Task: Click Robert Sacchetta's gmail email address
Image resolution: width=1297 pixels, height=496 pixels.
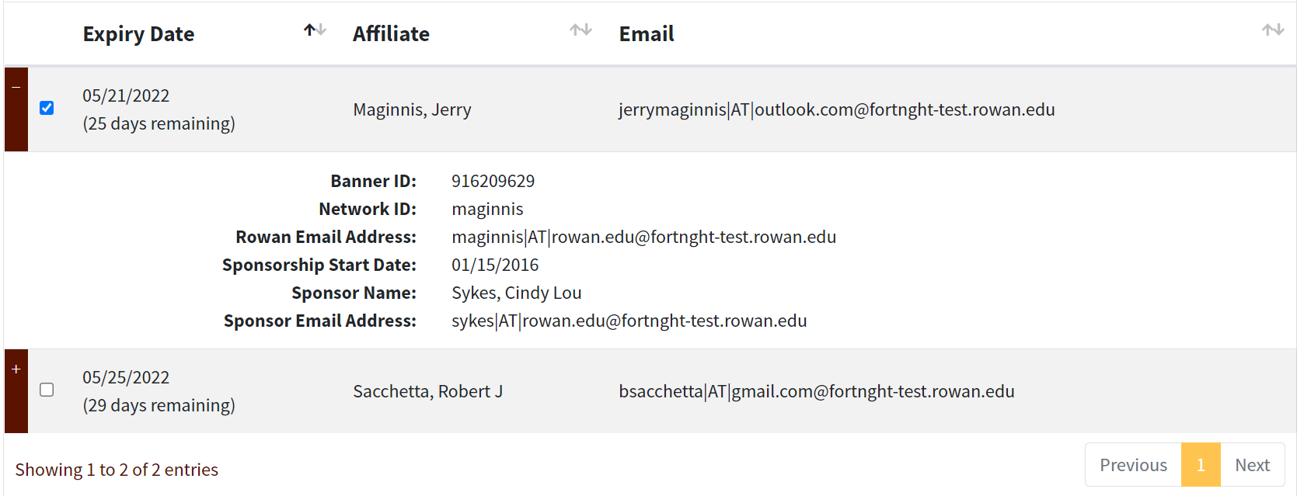Action: (816, 391)
